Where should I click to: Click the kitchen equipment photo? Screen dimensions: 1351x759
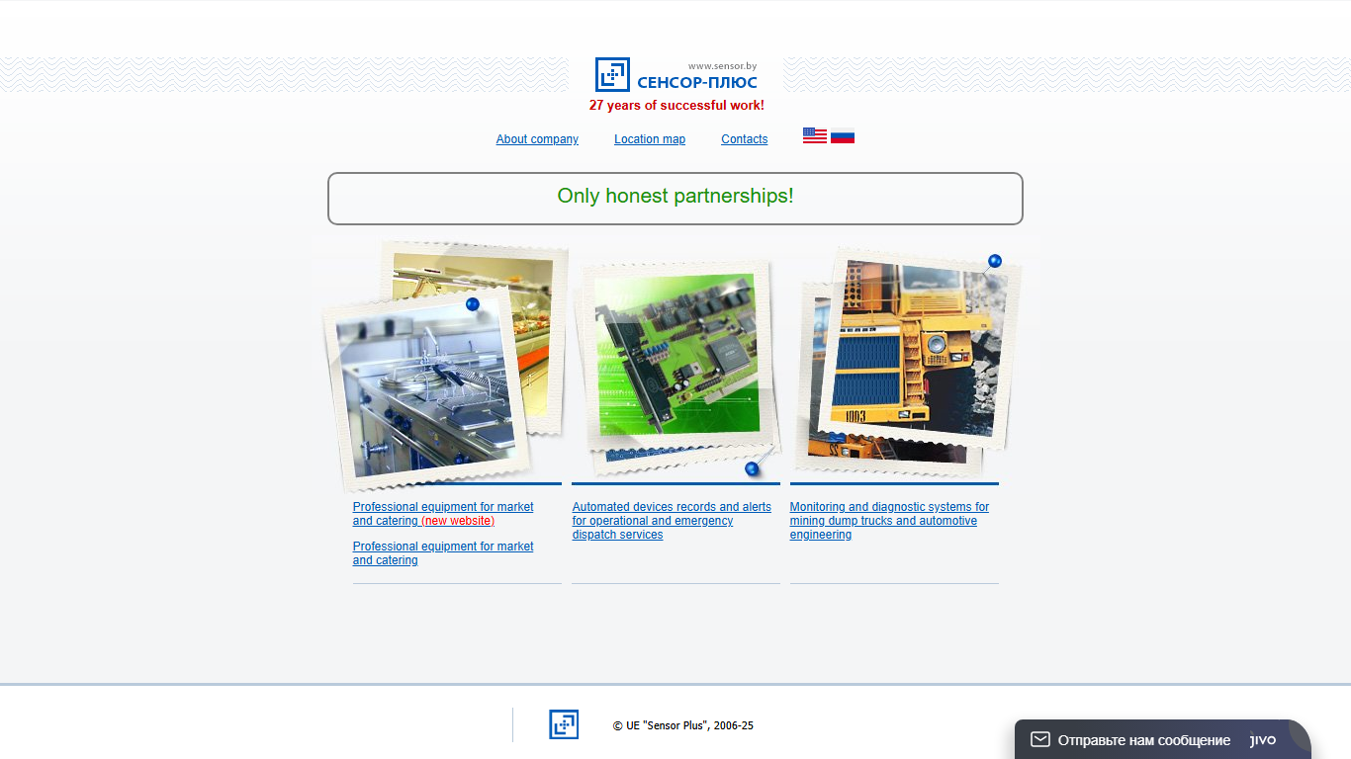pos(425,388)
